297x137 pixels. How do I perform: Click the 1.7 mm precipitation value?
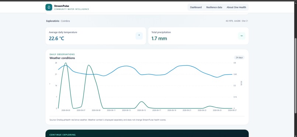pos(159,39)
